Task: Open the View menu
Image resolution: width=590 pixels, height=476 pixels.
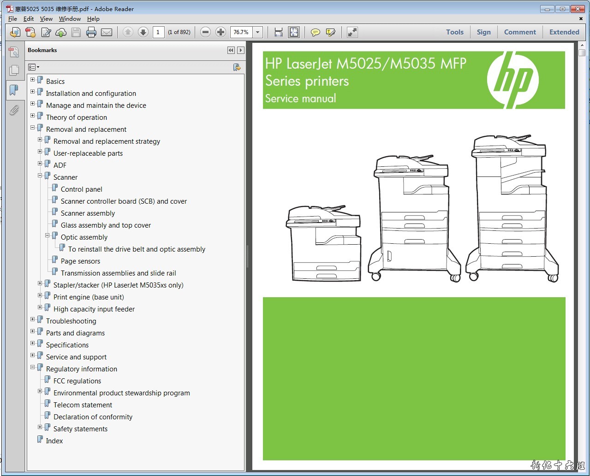Action: click(x=46, y=19)
